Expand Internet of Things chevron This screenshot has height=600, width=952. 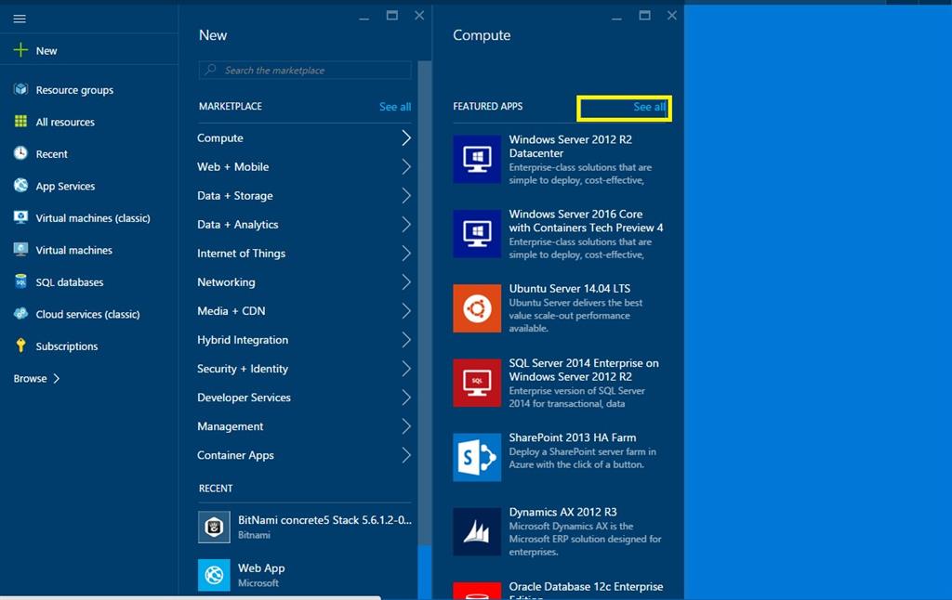tap(406, 253)
